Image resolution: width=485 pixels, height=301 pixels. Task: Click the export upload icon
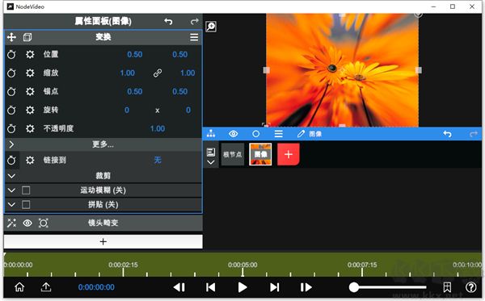(46, 287)
